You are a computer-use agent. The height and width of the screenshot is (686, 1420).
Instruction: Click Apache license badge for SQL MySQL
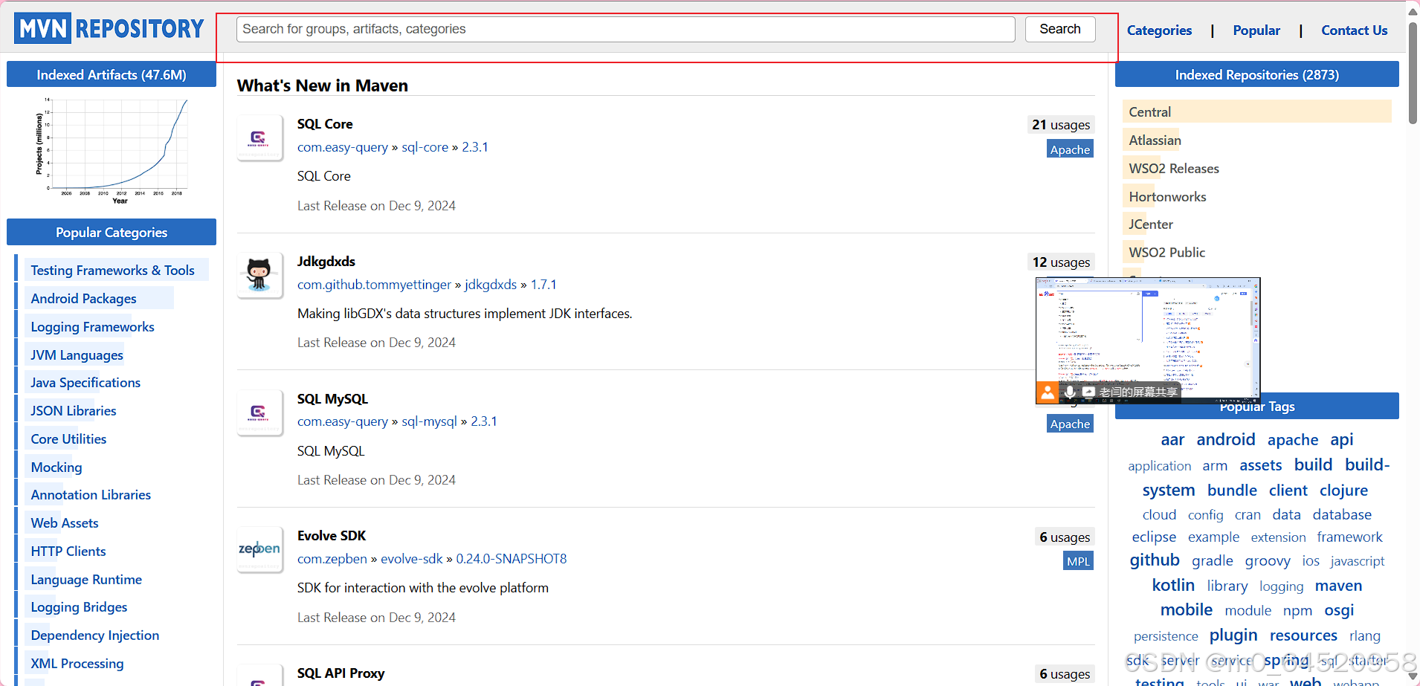pyautogui.click(x=1070, y=424)
